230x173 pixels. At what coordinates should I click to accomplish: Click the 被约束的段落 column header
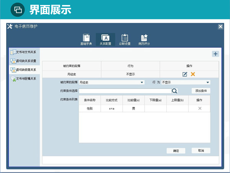tap(72, 66)
